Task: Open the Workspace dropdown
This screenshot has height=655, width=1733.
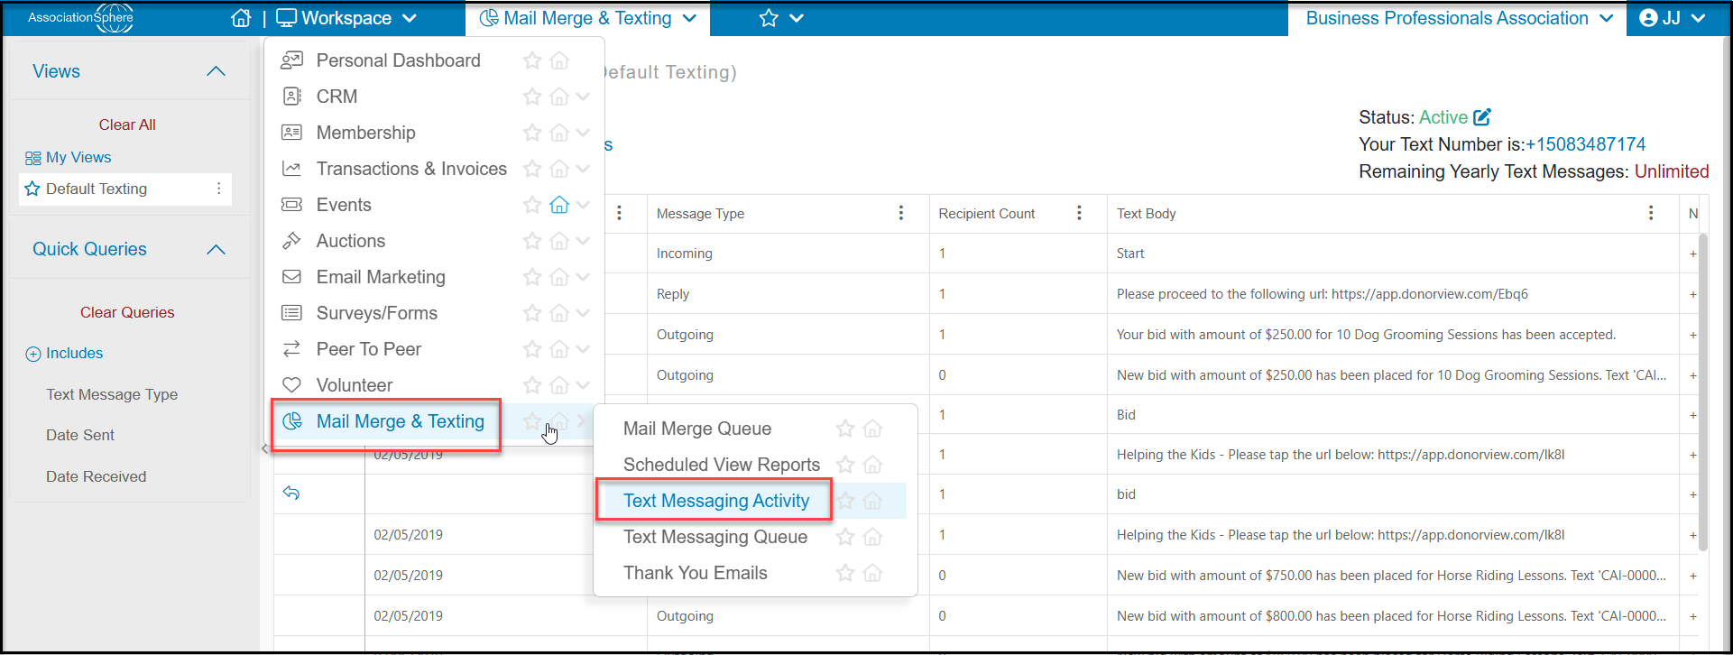Action: (x=346, y=18)
